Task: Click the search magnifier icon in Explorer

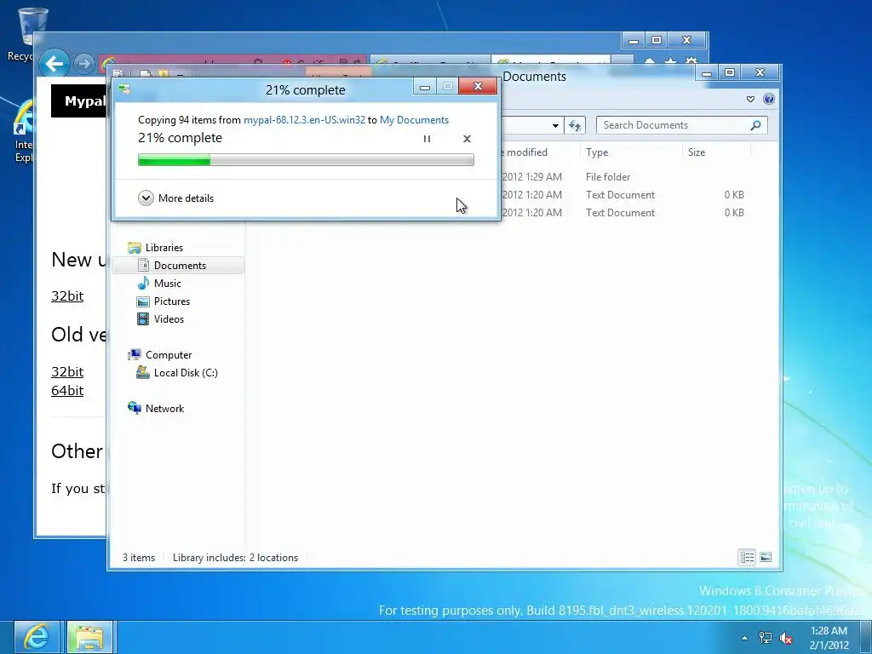Action: coord(755,125)
